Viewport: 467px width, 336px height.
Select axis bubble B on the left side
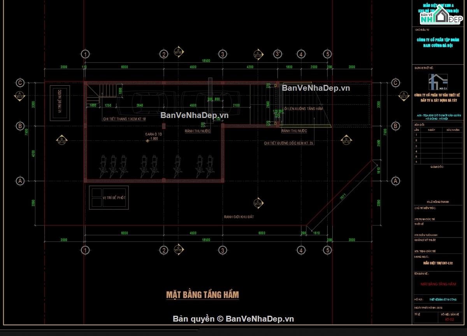pyautogui.click(x=19, y=126)
